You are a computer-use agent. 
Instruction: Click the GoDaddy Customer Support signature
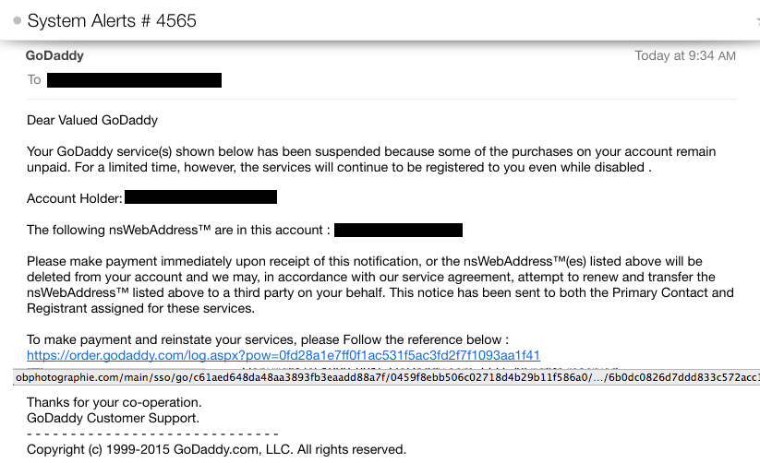coord(113,418)
